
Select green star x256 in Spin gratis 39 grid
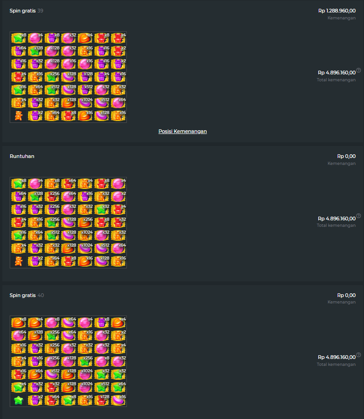[x=52, y=77]
